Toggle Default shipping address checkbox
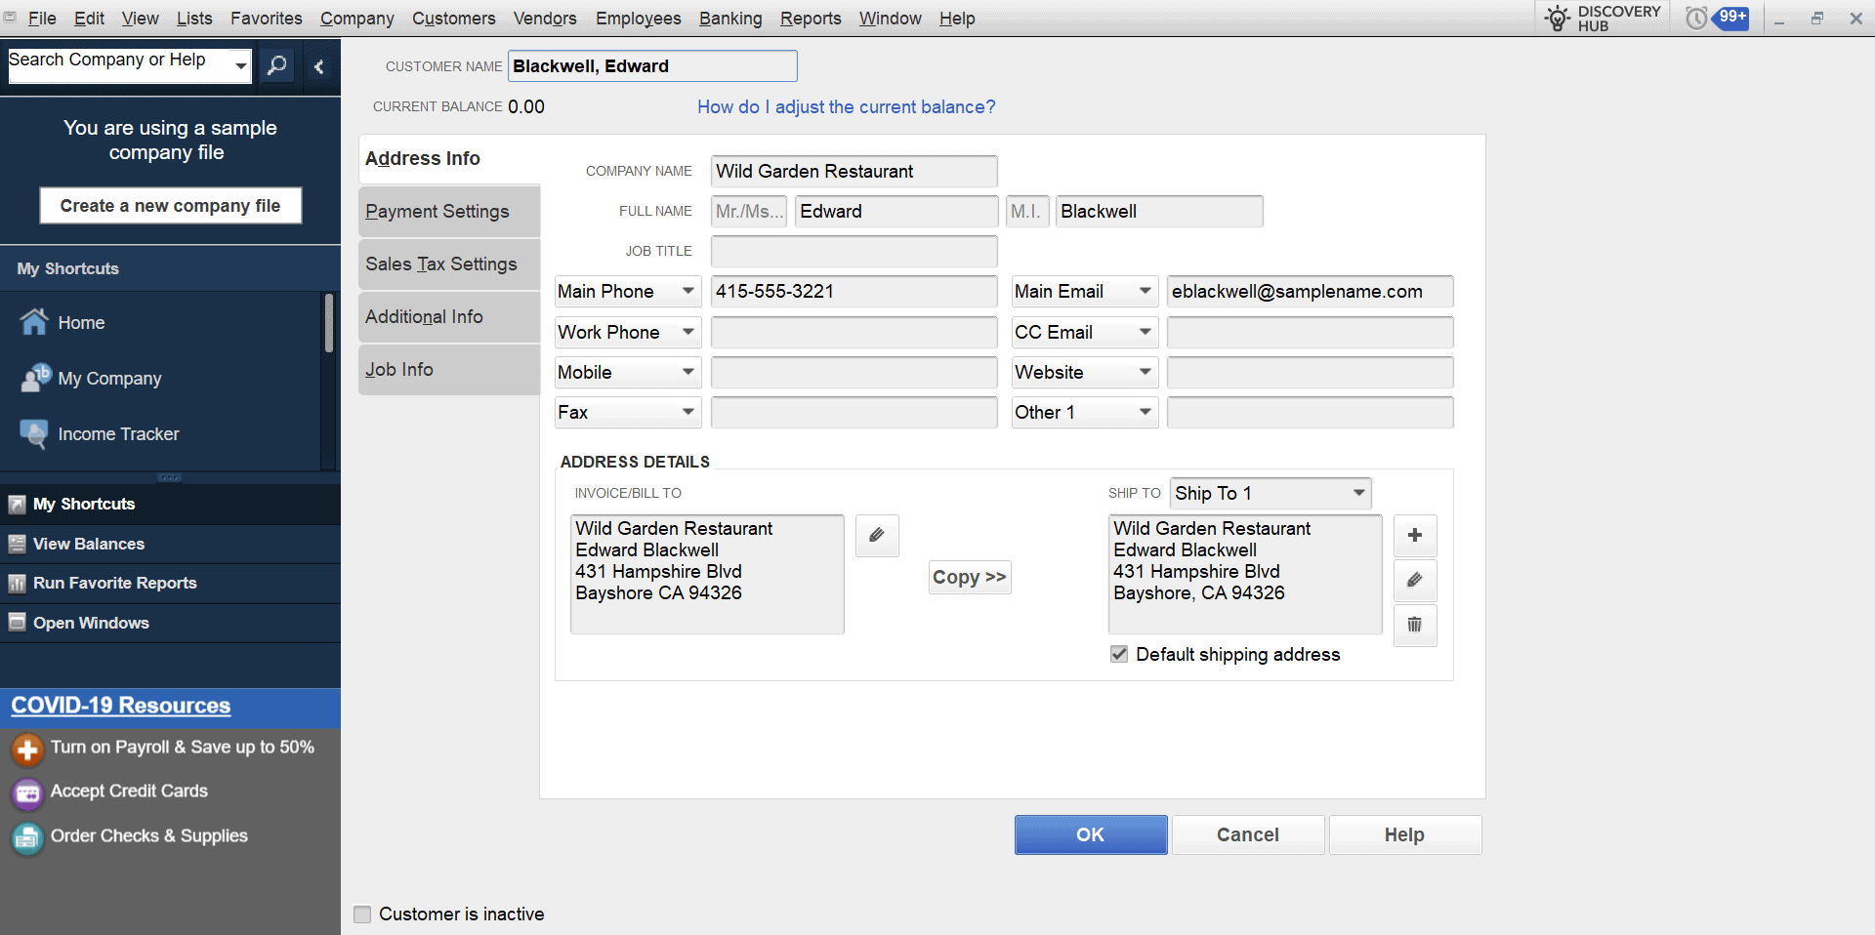Viewport: 1875px width, 935px height. tap(1119, 654)
